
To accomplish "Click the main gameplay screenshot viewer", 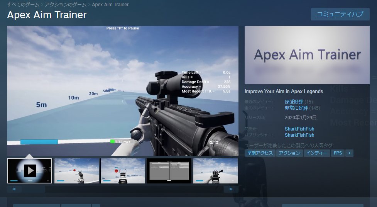I will [x=123, y=91].
